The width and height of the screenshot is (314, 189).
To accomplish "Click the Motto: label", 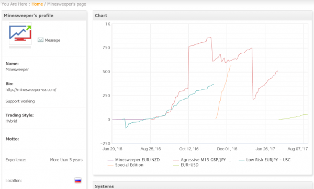I will click(12, 139).
